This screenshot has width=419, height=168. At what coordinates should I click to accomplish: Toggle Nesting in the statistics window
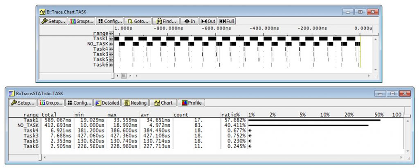click(x=135, y=103)
